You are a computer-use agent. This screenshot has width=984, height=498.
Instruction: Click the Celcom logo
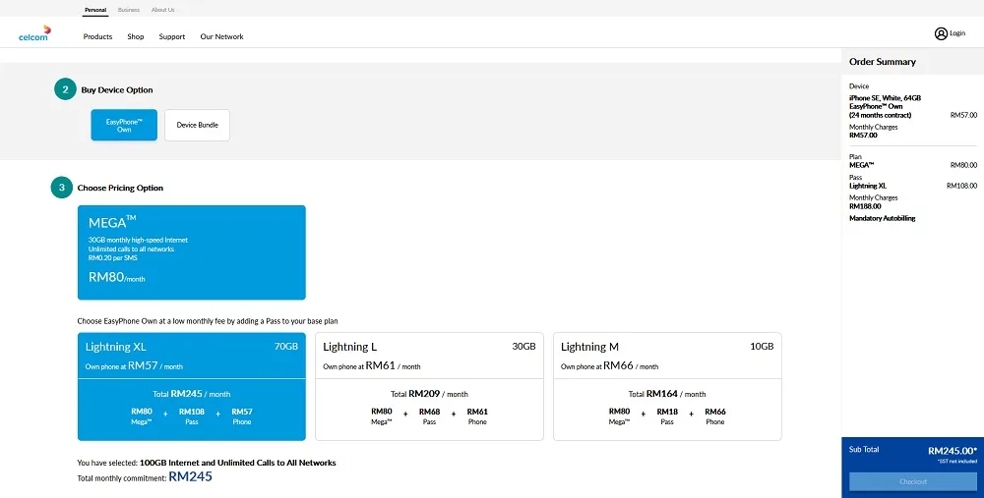(34, 33)
